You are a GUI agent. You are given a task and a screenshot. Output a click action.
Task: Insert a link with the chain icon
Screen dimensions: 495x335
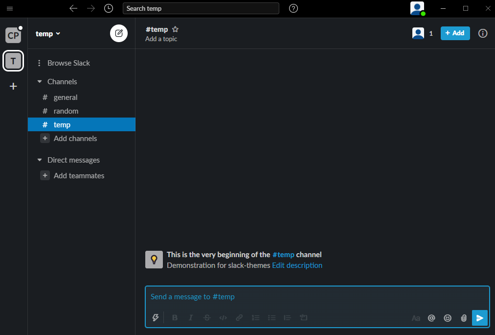click(x=239, y=318)
